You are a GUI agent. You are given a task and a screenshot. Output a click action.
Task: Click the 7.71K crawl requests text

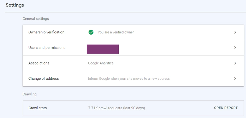pos(116,108)
